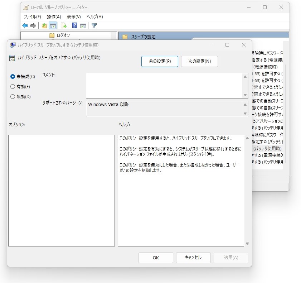
Task: Click the 前の設定(P) button
Action: pos(160,61)
